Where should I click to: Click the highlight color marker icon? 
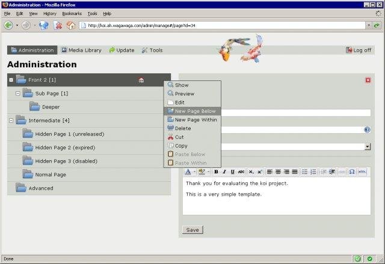tap(202, 172)
